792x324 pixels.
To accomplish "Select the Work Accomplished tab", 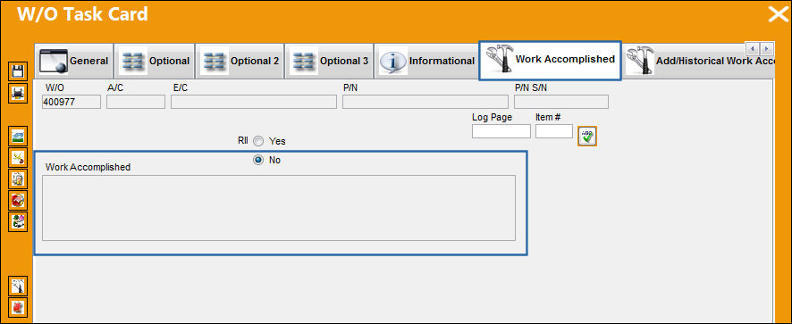I will point(550,61).
